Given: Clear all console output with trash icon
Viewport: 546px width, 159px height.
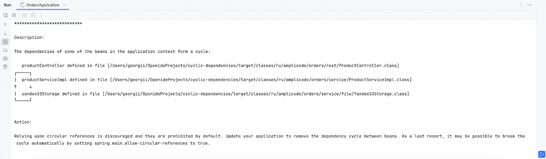Looking at the screenshot, I should 5,67.
